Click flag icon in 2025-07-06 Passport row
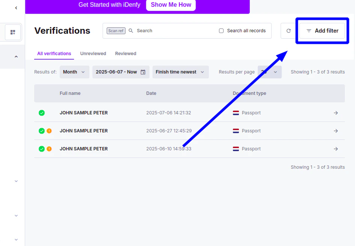 point(236,113)
